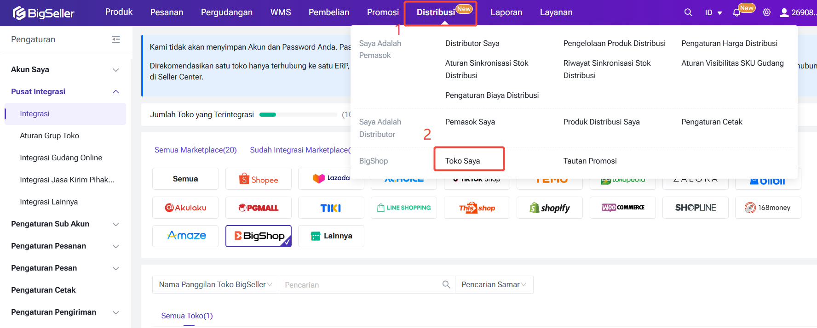817x328 pixels.
Task: Open the Nama Panggilan Toko BigSeller dropdown
Action: tap(215, 285)
